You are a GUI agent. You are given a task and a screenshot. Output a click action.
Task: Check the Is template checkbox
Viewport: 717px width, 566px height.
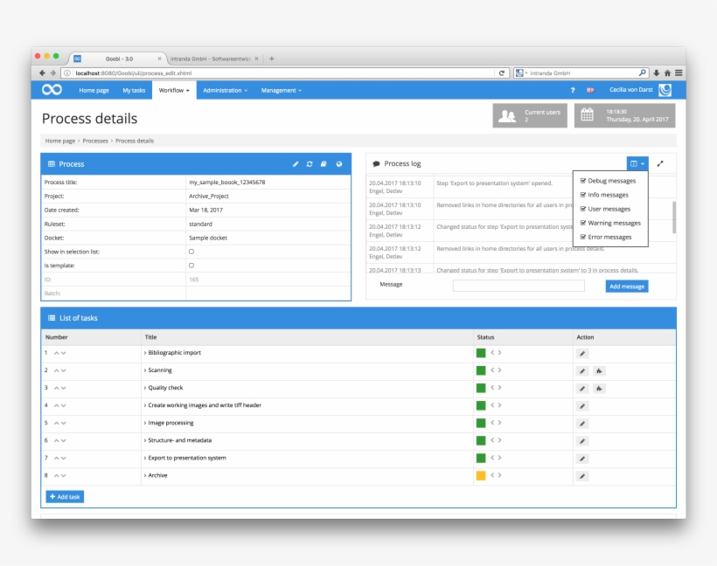[x=189, y=266]
